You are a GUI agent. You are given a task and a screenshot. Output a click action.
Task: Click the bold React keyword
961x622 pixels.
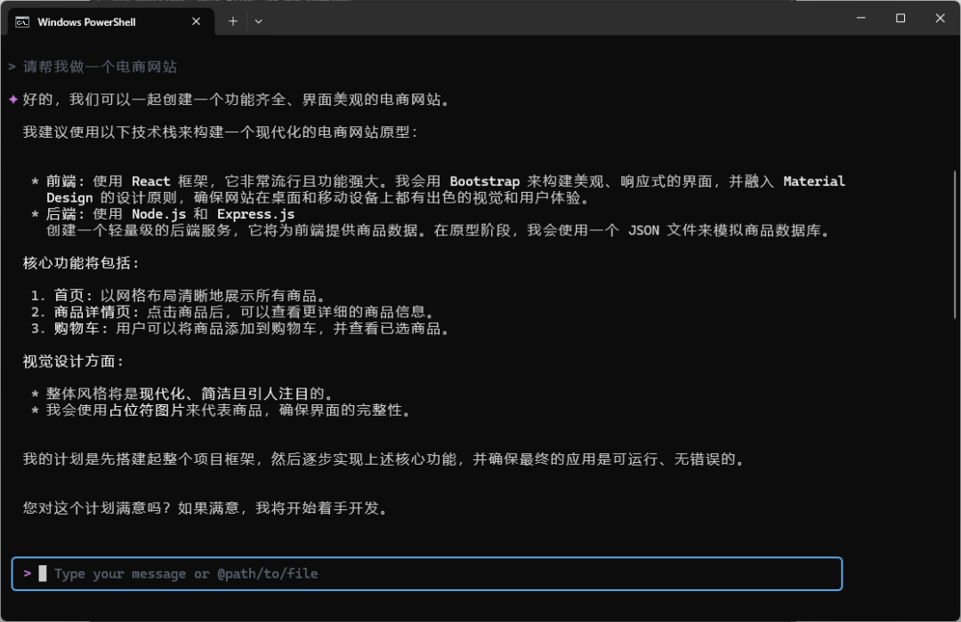pyautogui.click(x=150, y=180)
